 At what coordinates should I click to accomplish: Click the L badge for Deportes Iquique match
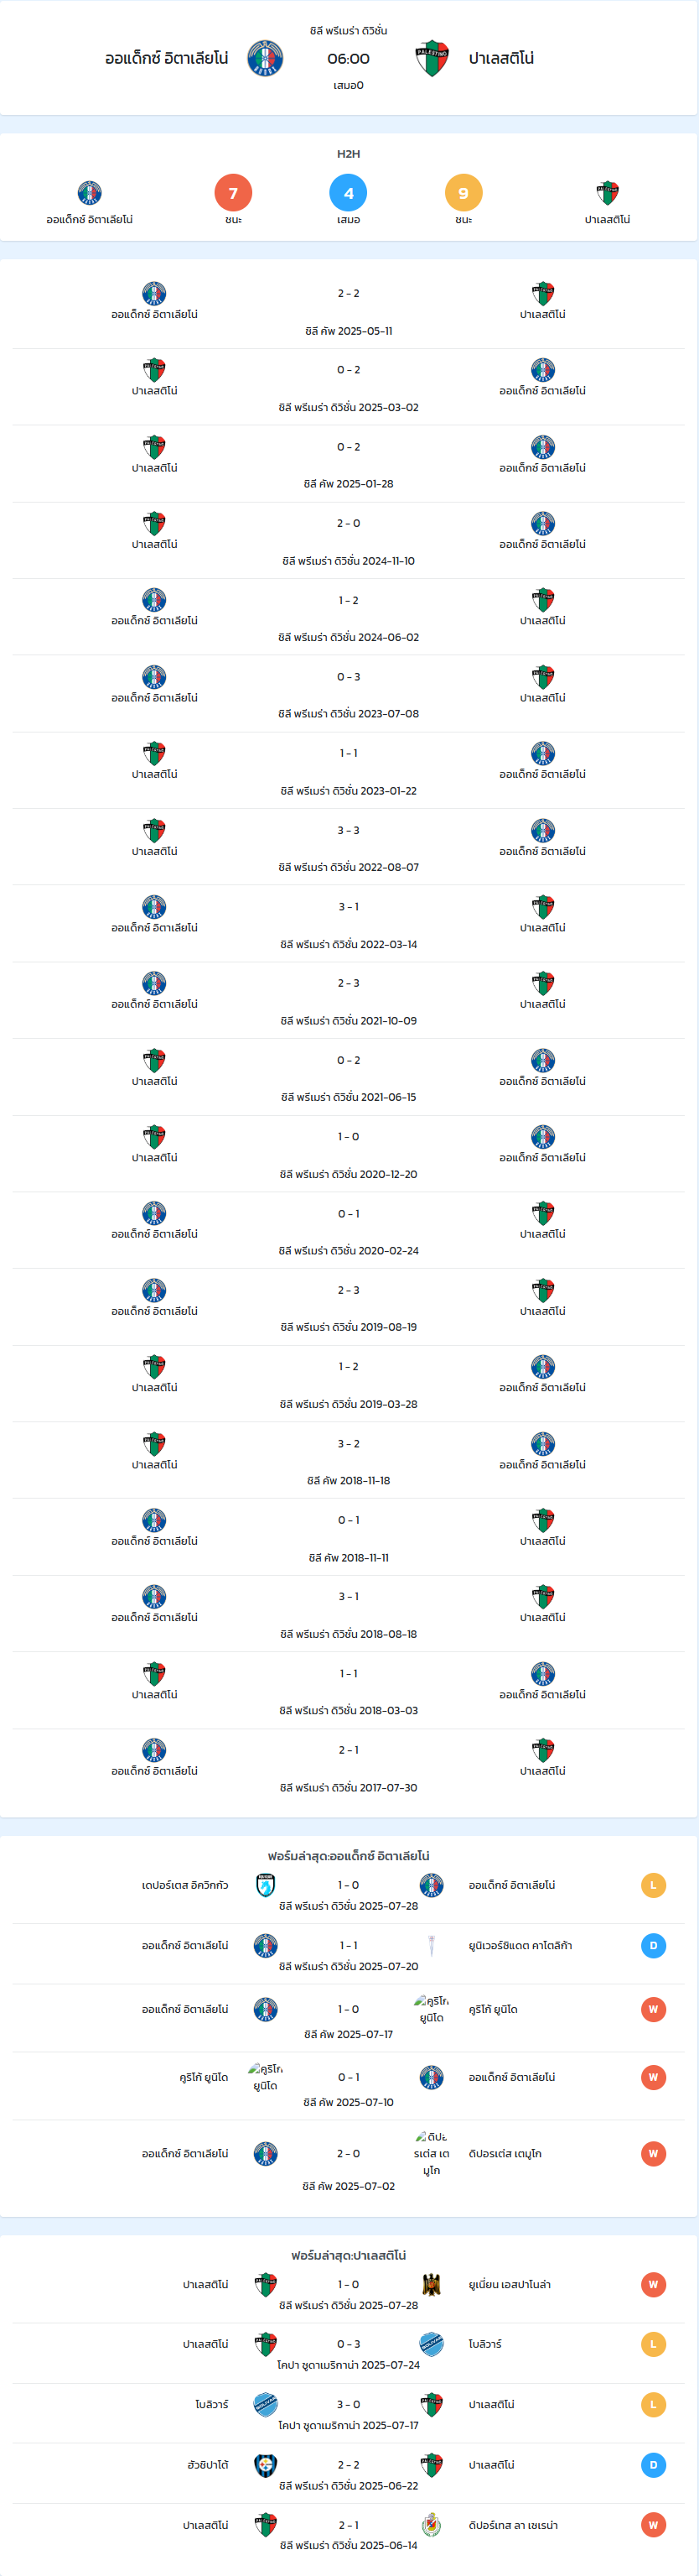tap(653, 1885)
